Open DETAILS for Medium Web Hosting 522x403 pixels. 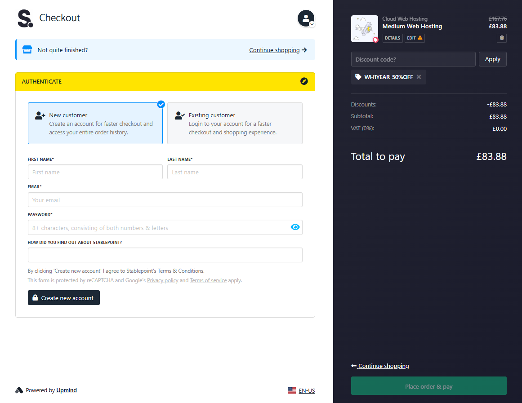tap(393, 38)
